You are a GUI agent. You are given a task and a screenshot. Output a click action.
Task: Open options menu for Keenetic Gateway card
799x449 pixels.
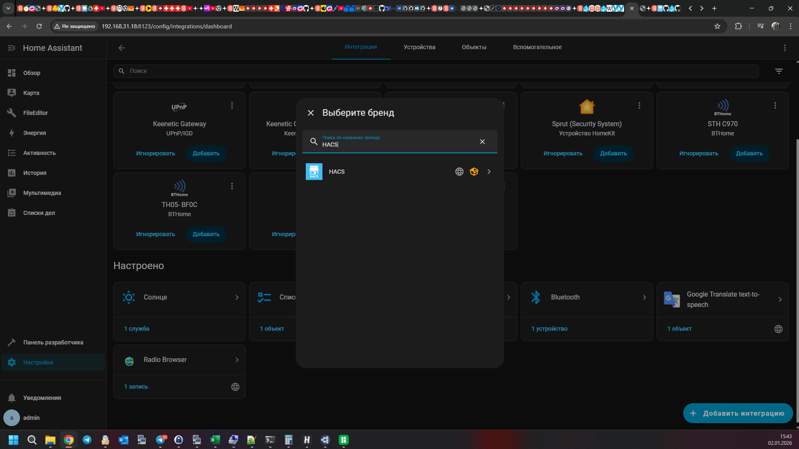point(232,106)
